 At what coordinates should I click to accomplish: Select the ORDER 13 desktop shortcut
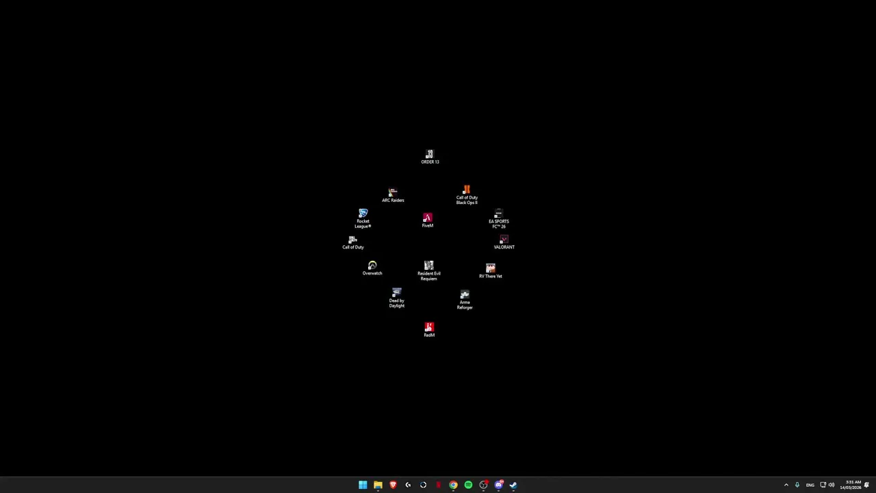coord(430,157)
